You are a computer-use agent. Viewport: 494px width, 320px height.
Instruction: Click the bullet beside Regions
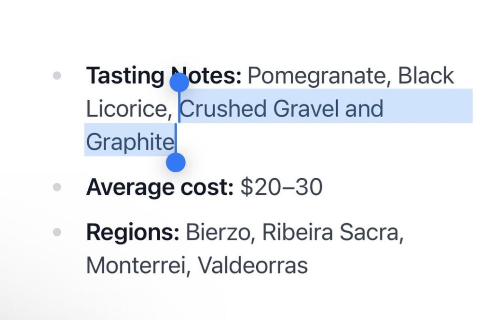[x=58, y=231]
